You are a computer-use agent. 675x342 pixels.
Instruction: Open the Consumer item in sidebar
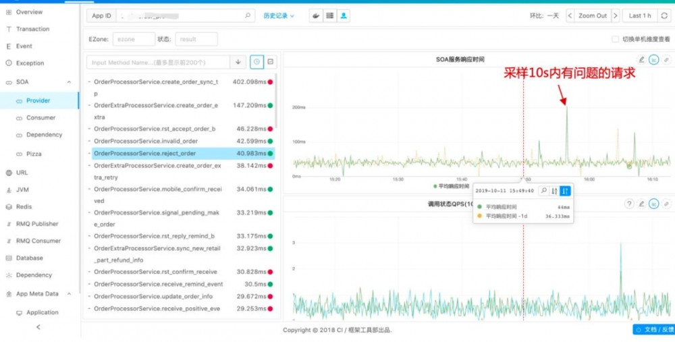(x=40, y=118)
